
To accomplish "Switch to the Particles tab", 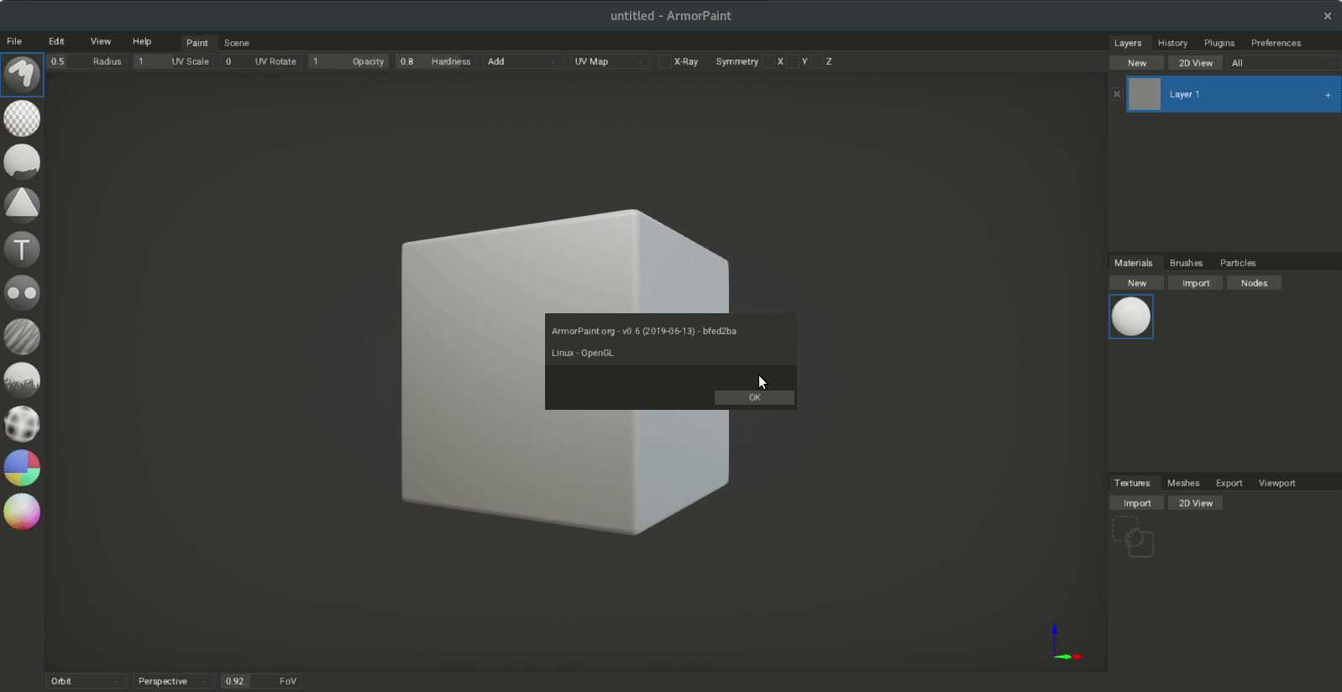I will point(1238,263).
